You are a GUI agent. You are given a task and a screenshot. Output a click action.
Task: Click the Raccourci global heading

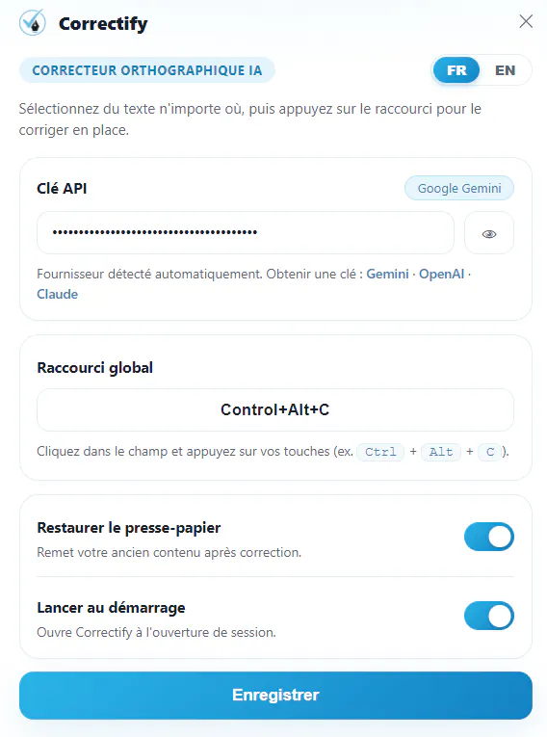[x=95, y=368]
